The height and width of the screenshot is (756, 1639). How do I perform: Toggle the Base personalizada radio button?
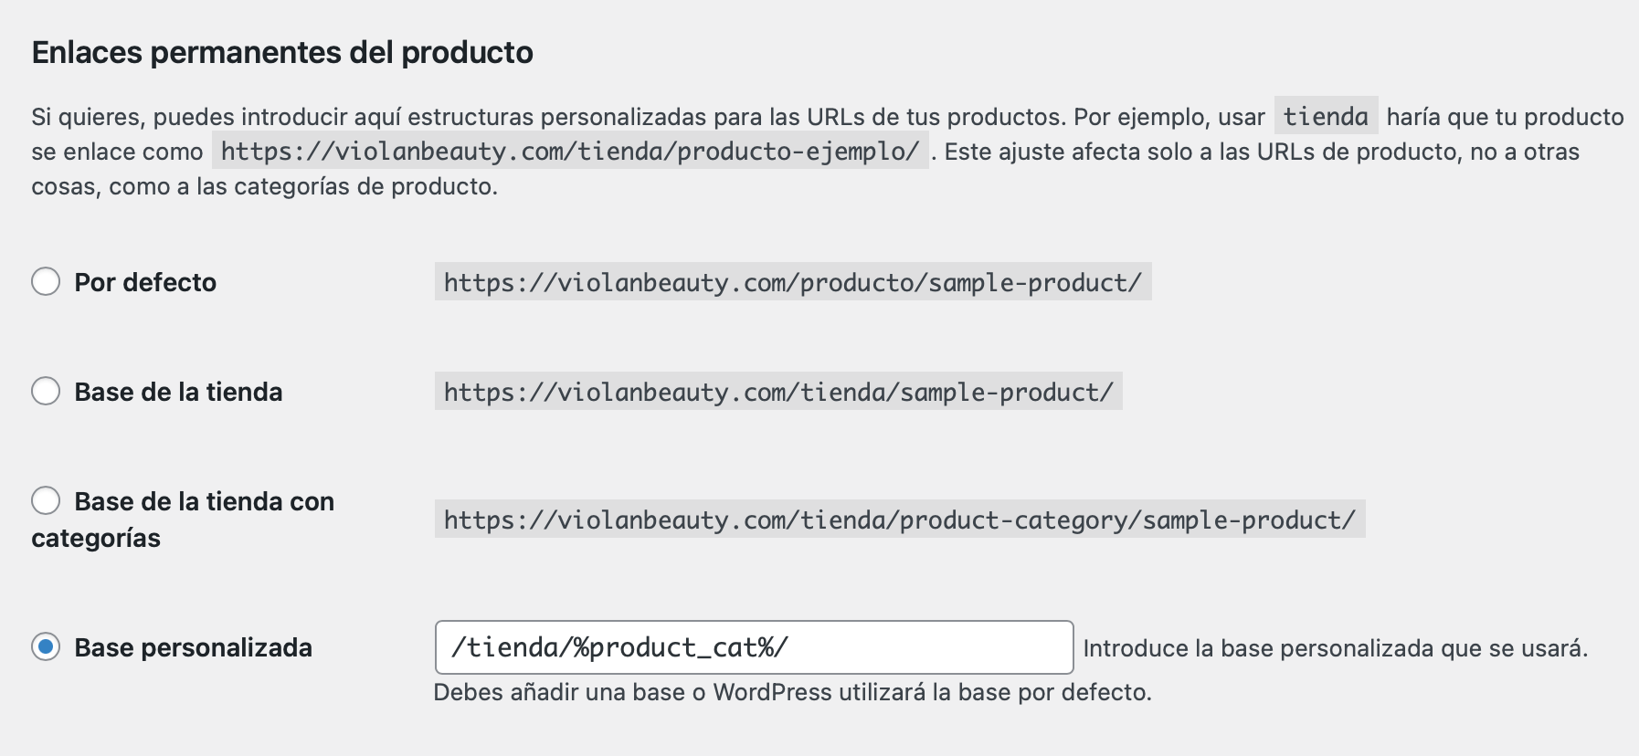(x=46, y=646)
